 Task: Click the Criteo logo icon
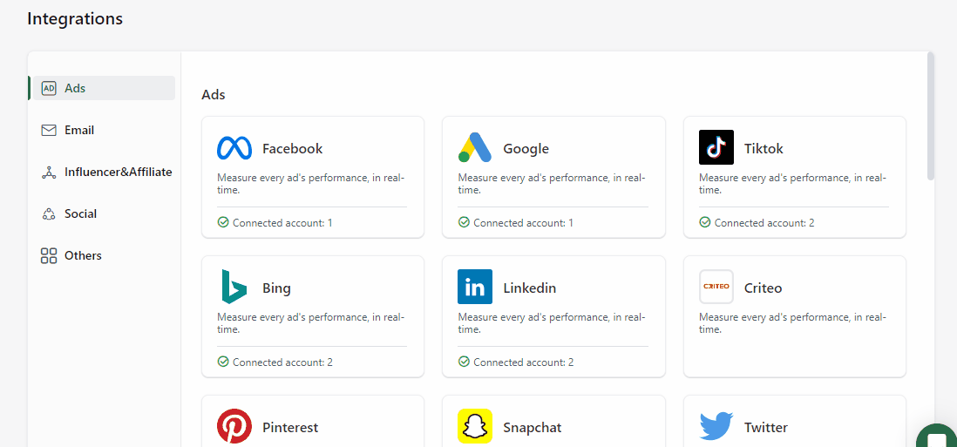[x=716, y=287]
